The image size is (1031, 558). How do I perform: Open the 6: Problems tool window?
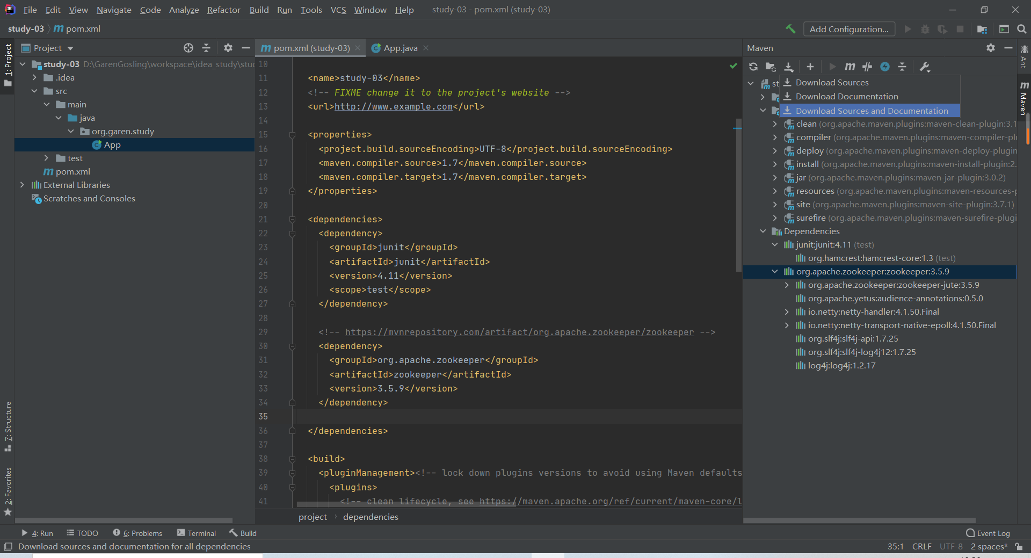pos(137,533)
